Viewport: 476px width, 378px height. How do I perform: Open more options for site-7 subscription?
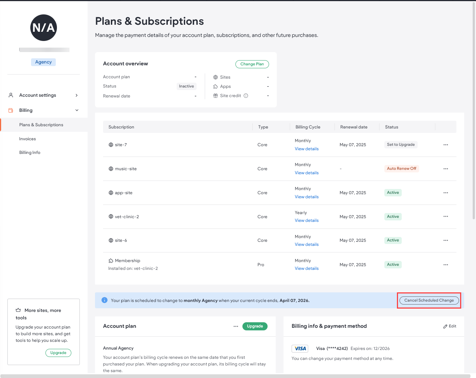[445, 145]
